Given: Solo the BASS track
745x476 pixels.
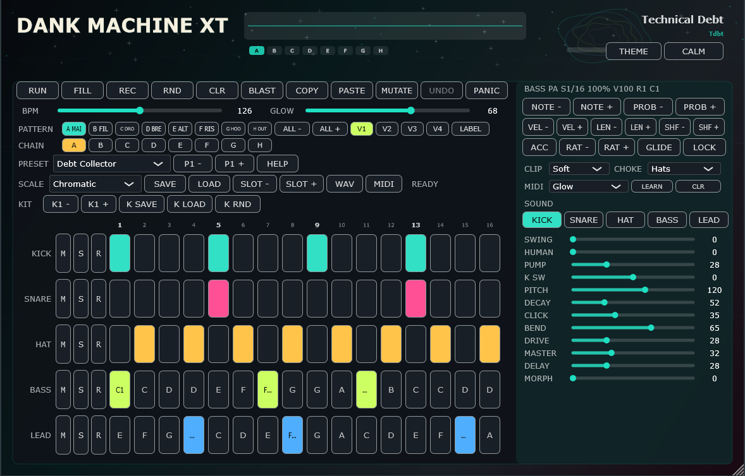Looking at the screenshot, I should point(81,390).
